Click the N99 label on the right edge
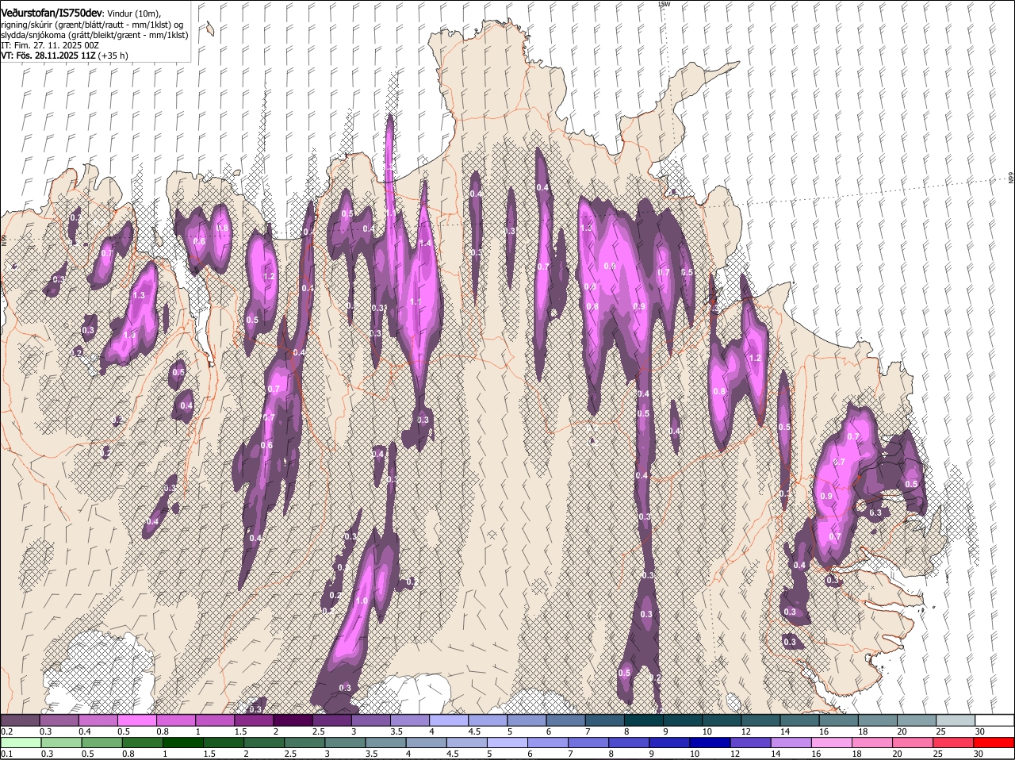This screenshot has width=1015, height=760. coord(1011,178)
